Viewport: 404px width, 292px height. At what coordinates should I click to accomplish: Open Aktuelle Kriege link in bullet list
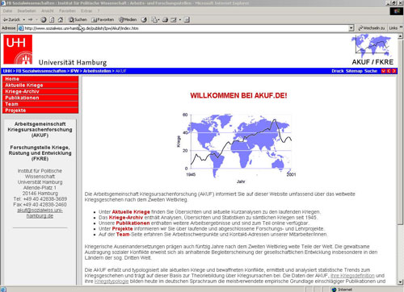[131, 212]
